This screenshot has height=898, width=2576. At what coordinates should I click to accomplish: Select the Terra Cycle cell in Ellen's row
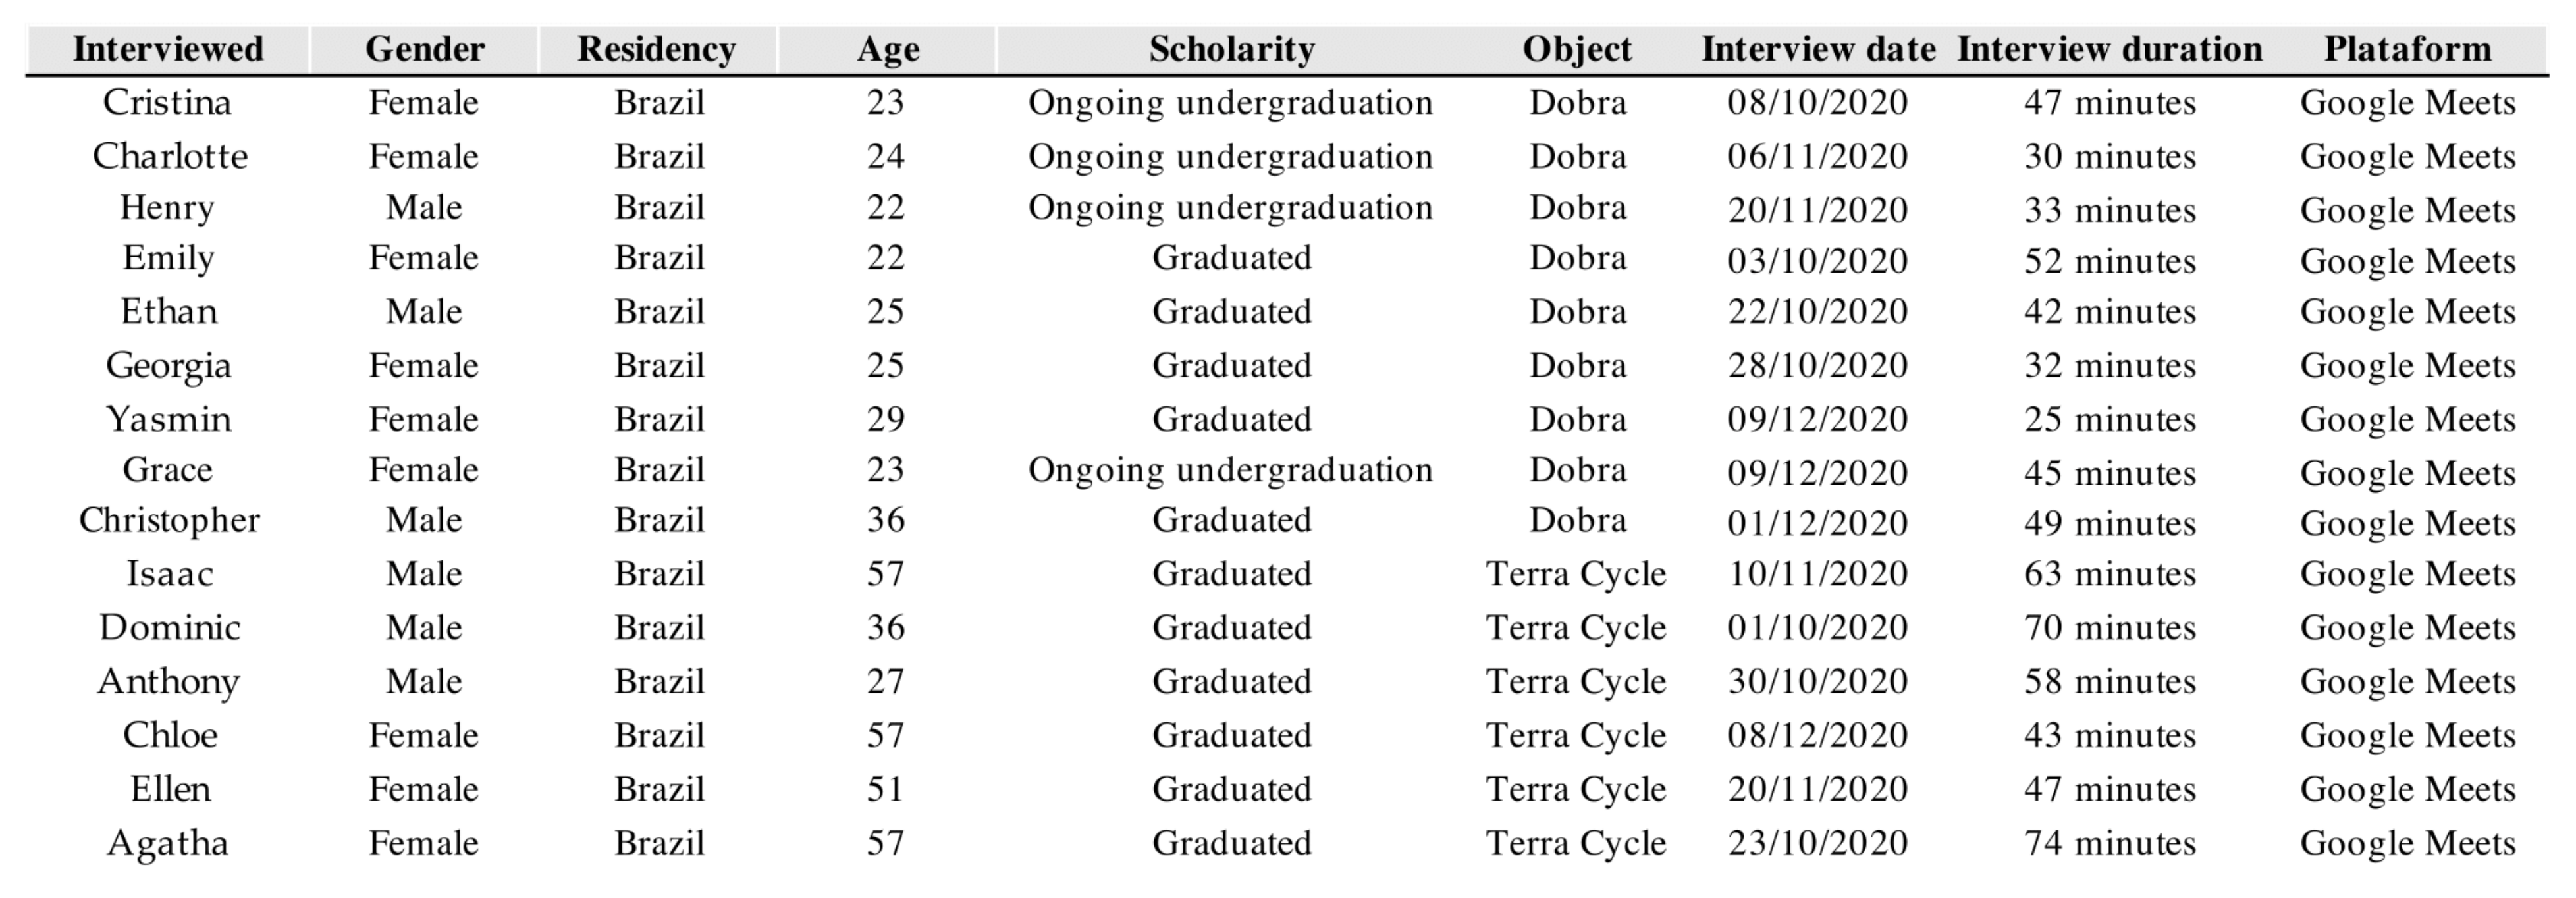pyautogui.click(x=1576, y=789)
